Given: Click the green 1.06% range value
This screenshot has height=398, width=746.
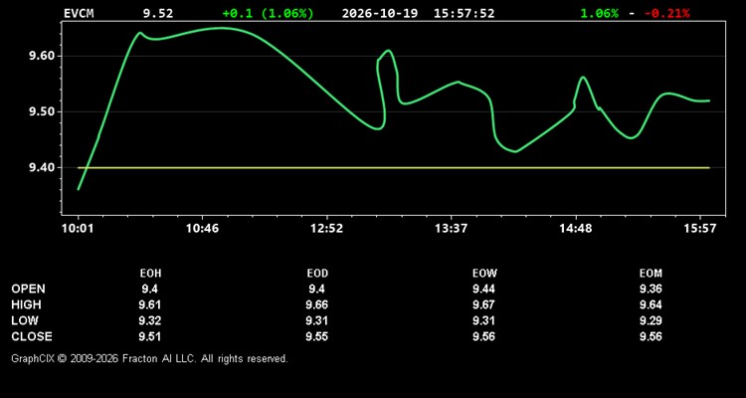Looking at the screenshot, I should tap(600, 13).
